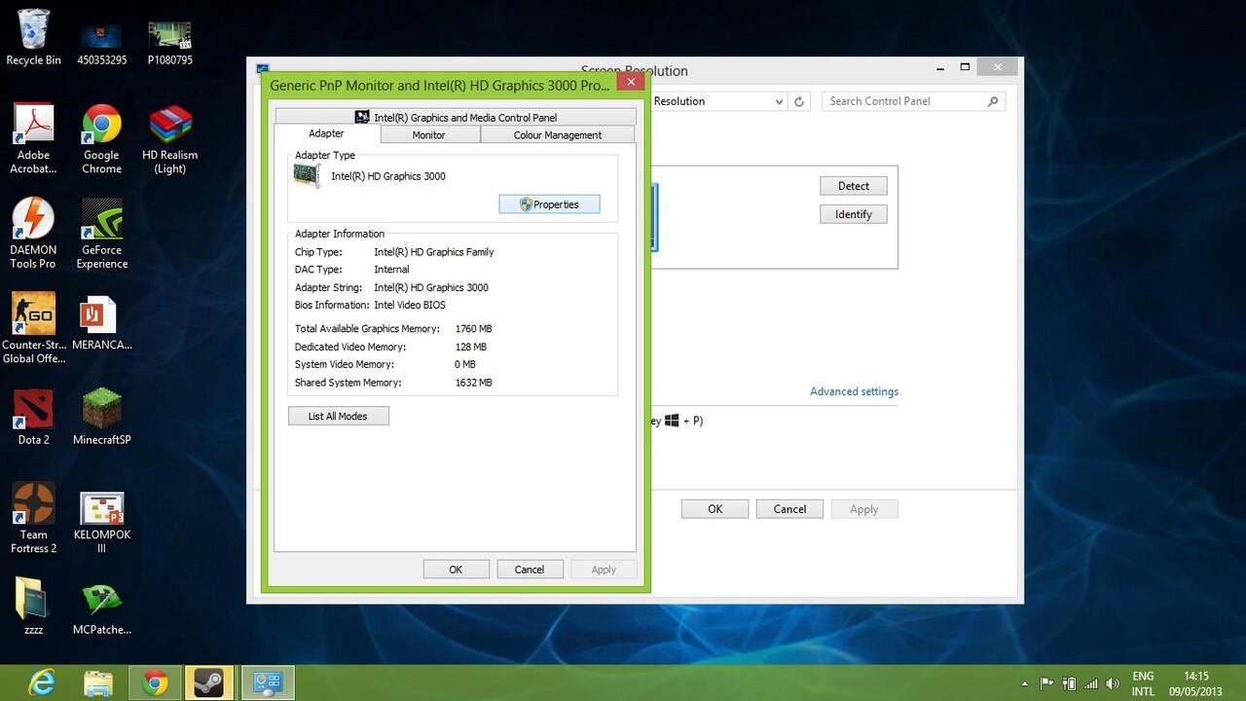
Task: Launch MCPatcher desktop icon
Action: click(101, 609)
